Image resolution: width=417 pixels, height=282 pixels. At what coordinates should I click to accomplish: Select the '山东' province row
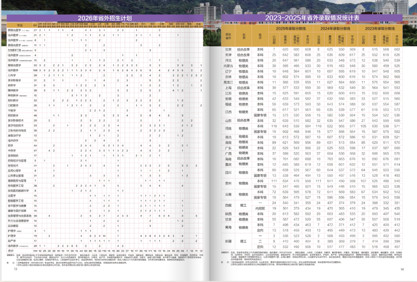click(228, 121)
